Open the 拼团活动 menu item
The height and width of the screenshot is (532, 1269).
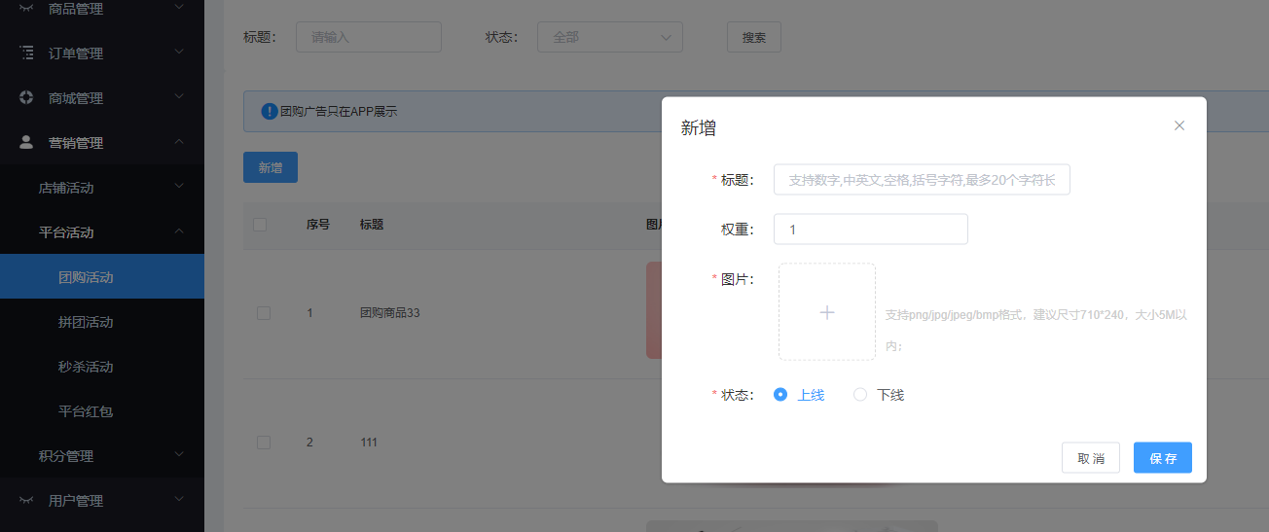pos(86,322)
